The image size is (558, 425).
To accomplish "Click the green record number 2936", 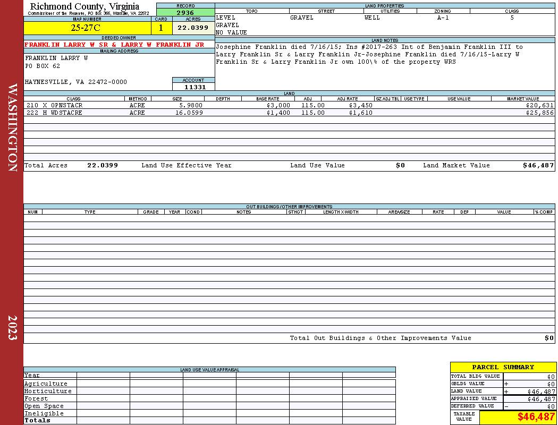I will click(185, 12).
